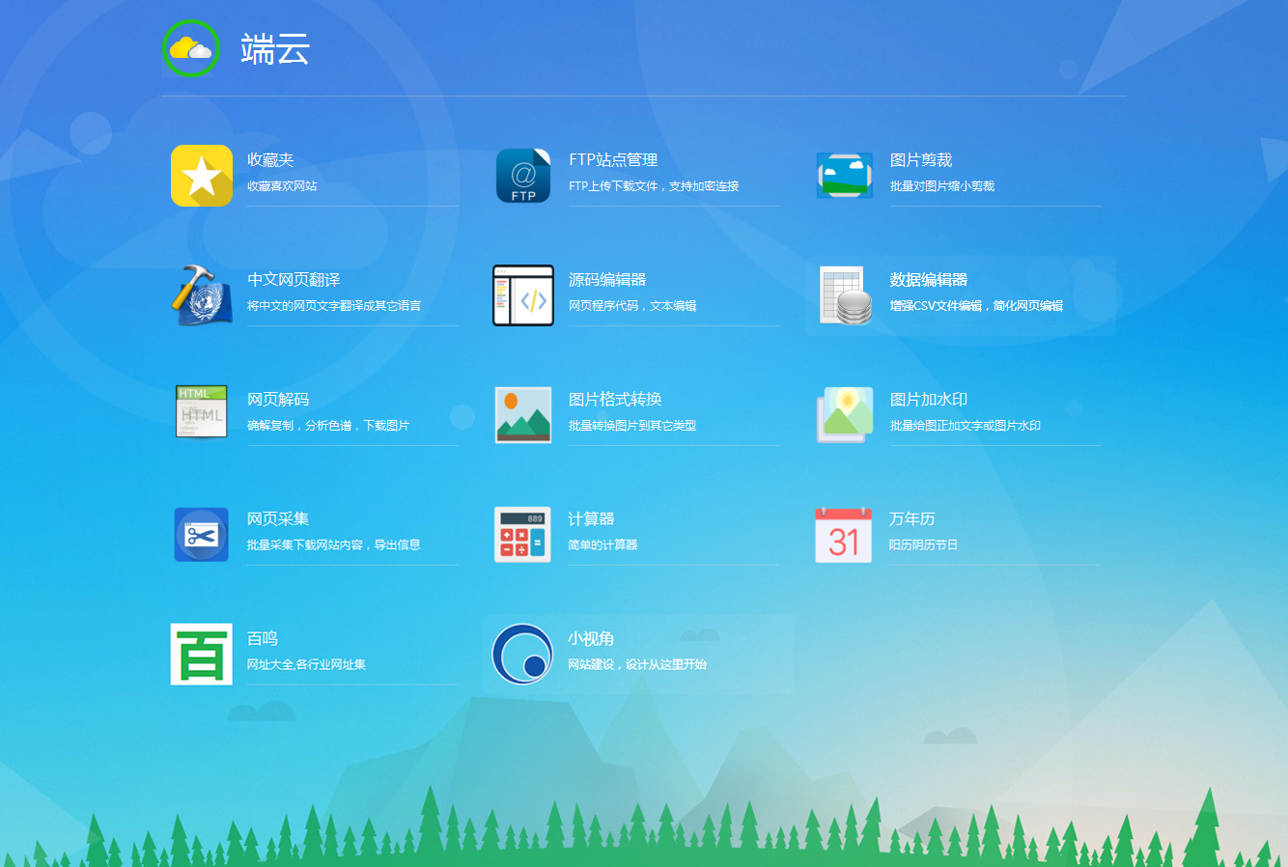Open the 数据编辑器 spreadsheet icon
Image resolution: width=1288 pixels, height=867 pixels.
coord(844,295)
